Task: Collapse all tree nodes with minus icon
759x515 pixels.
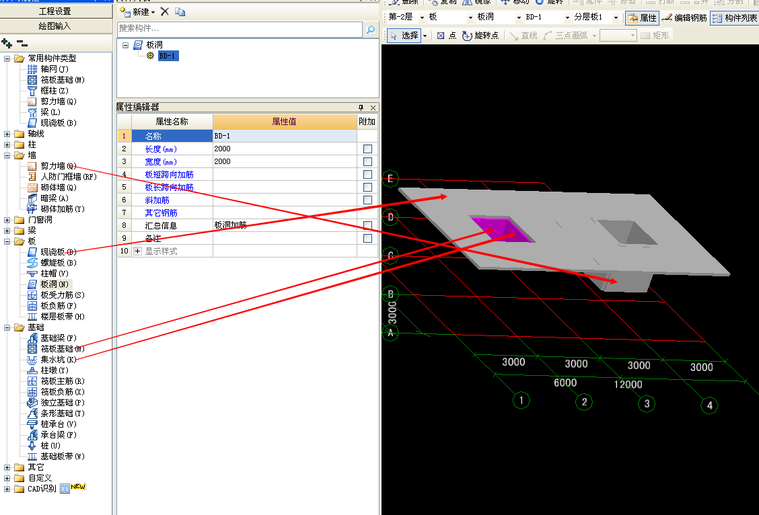Action: point(22,44)
